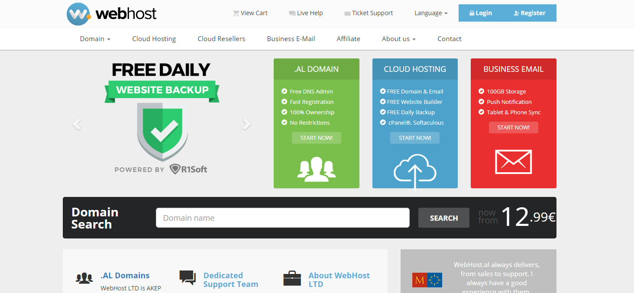
Task: Click the SEARCH button
Action: point(444,218)
